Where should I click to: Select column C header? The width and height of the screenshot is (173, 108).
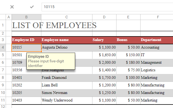[x=66, y=17]
